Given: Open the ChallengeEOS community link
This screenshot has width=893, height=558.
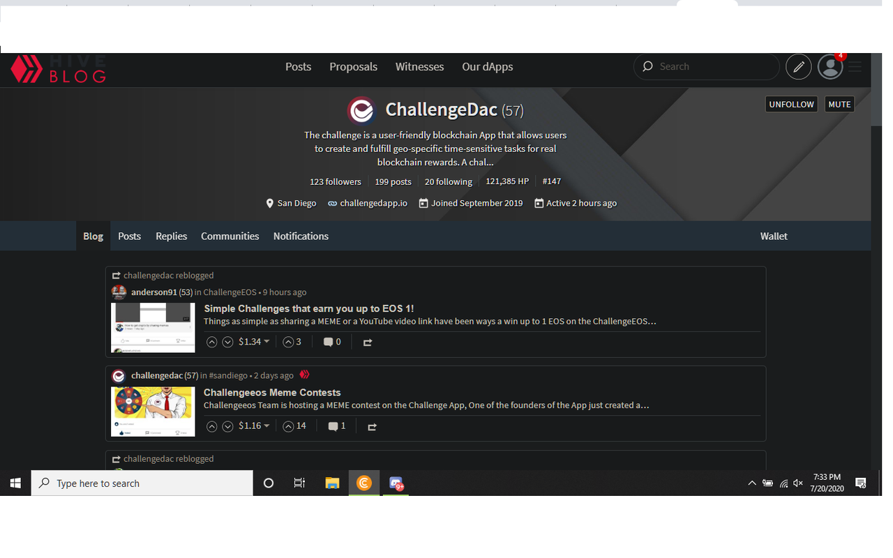Looking at the screenshot, I should [x=230, y=292].
